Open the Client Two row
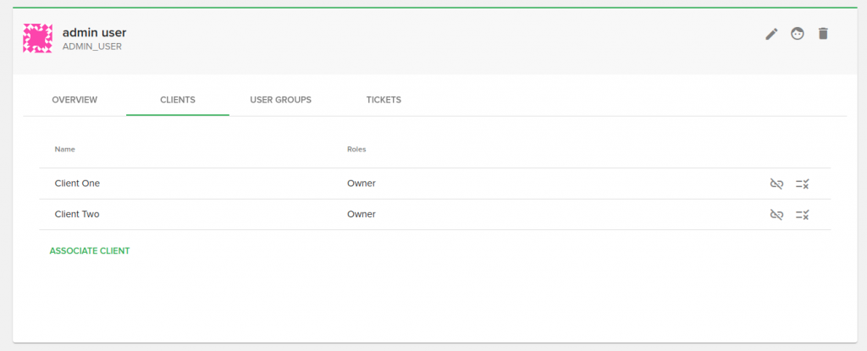 (434, 215)
